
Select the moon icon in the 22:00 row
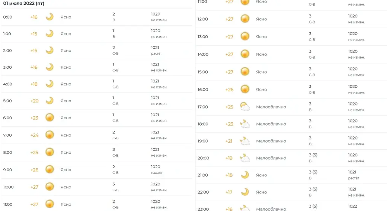click(245, 192)
